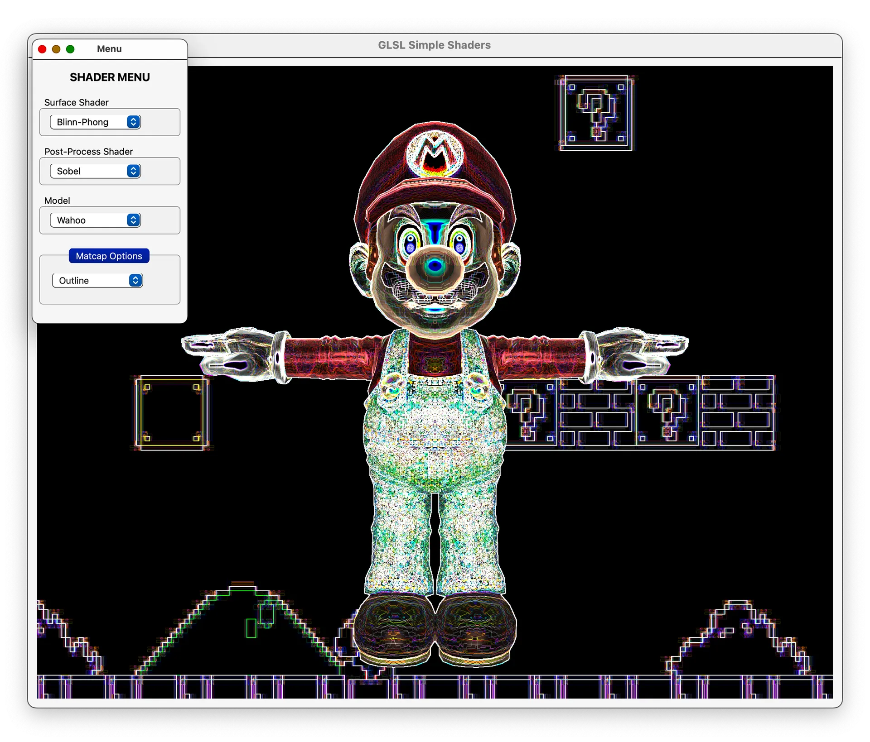Click the Model section label
Viewport: 870px width, 742px height.
tap(57, 201)
